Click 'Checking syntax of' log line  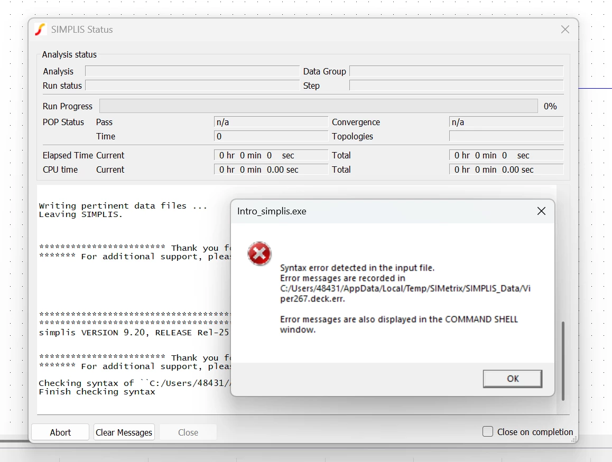click(135, 383)
